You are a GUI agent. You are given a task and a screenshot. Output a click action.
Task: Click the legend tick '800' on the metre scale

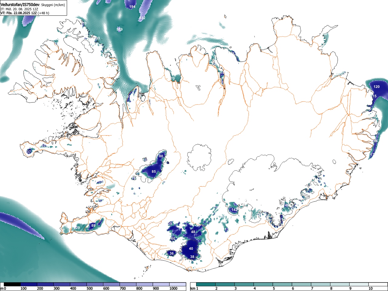139,289
